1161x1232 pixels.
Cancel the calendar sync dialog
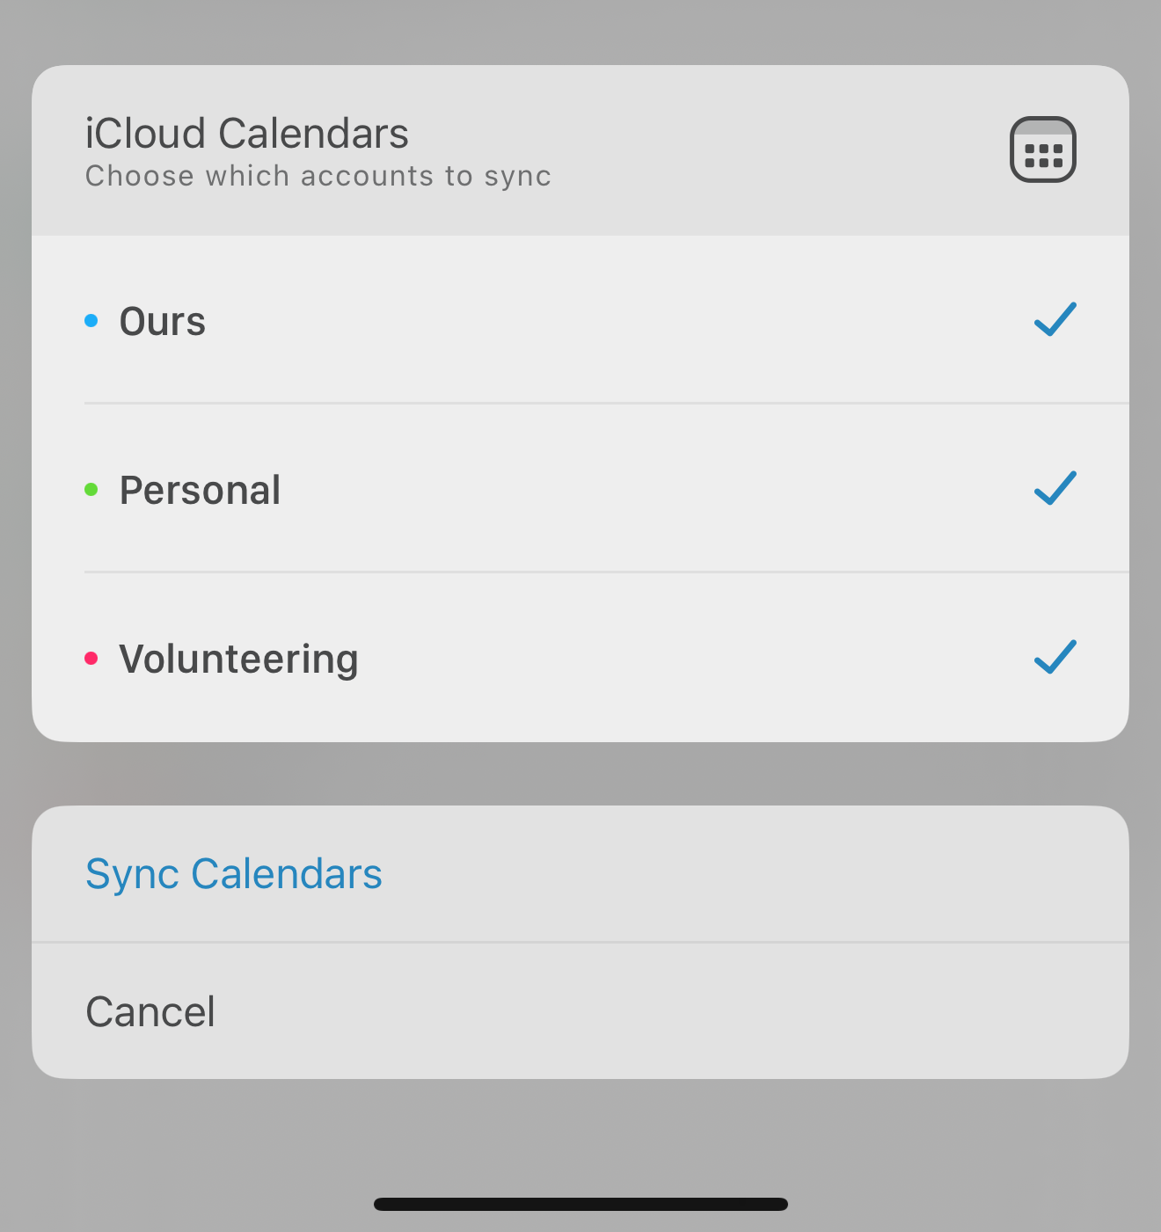tap(150, 1011)
